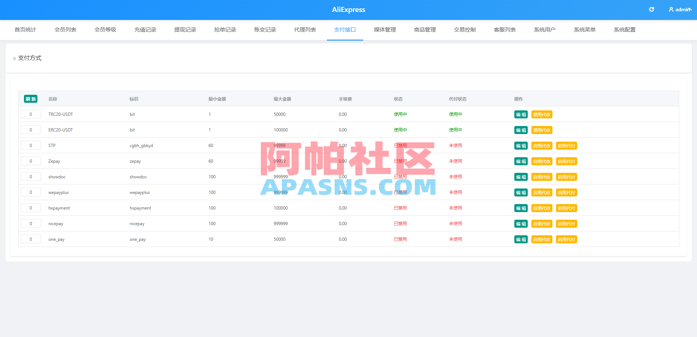Focus the sort field for nicepay
697x337 pixels.
(31, 223)
